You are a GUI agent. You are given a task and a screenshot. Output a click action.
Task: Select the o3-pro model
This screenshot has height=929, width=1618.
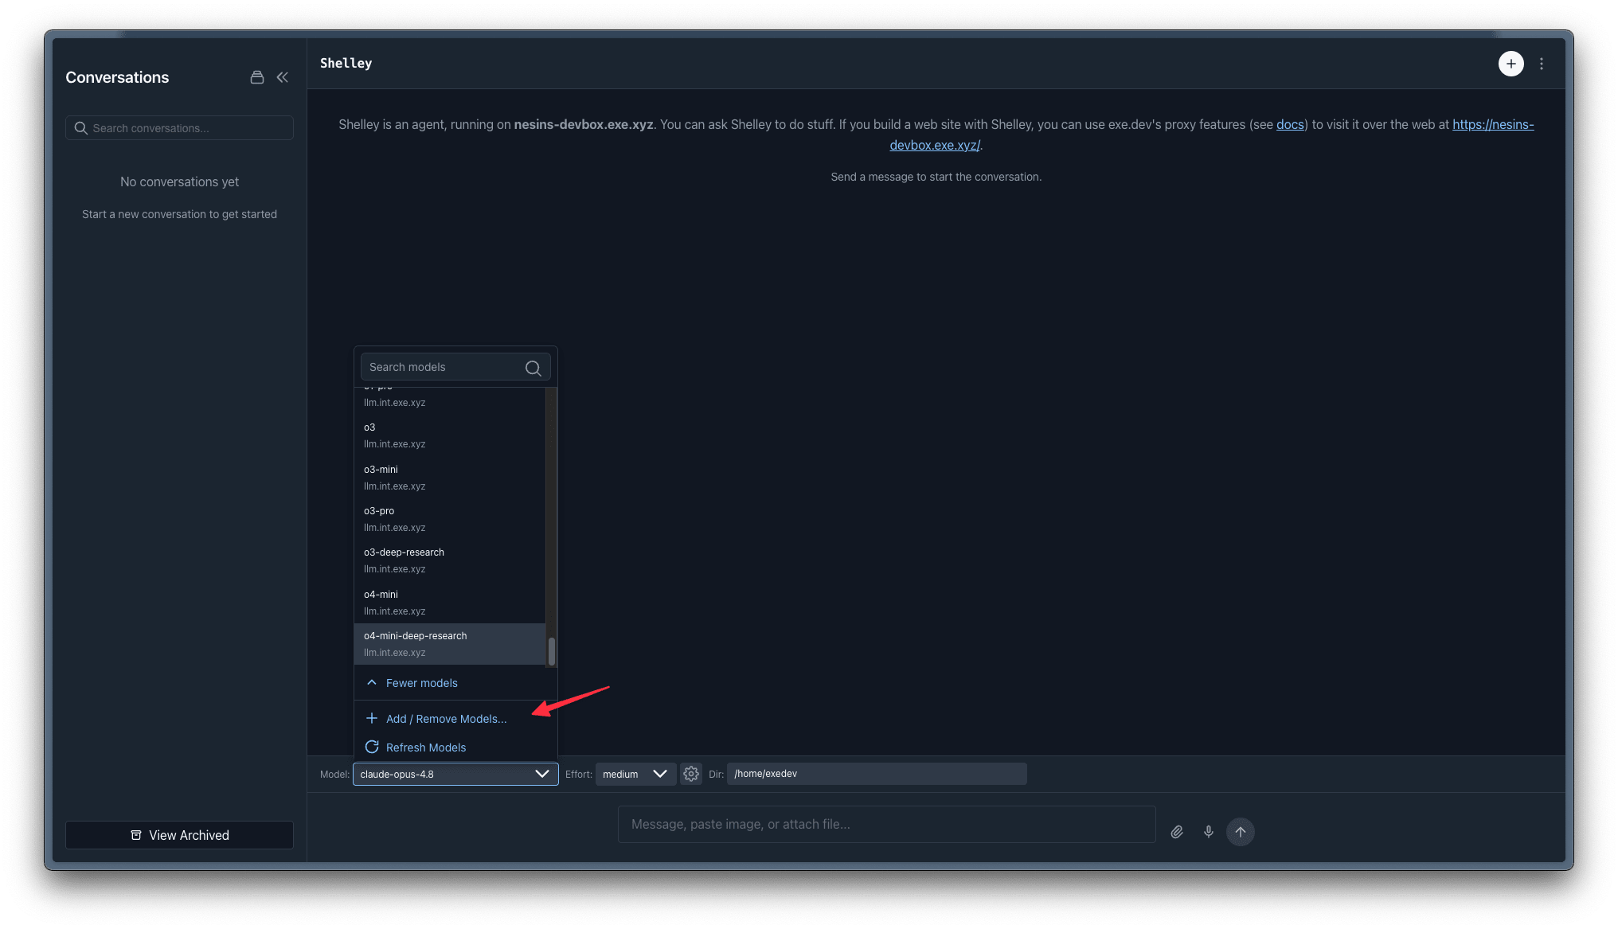coord(450,519)
